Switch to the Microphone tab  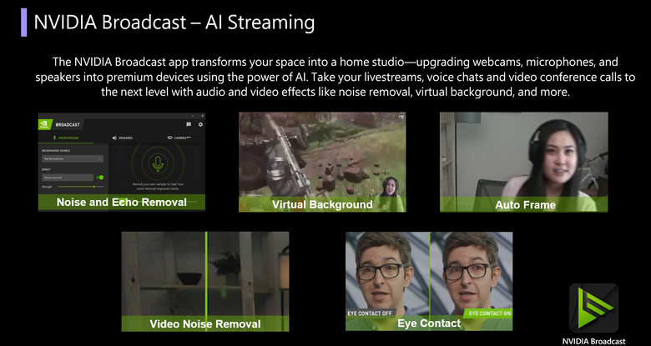(66, 138)
